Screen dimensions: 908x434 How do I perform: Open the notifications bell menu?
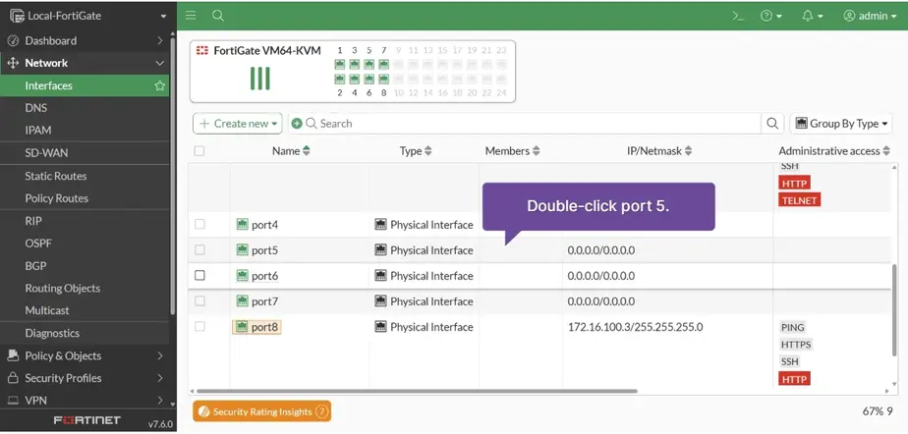pyautogui.click(x=813, y=17)
